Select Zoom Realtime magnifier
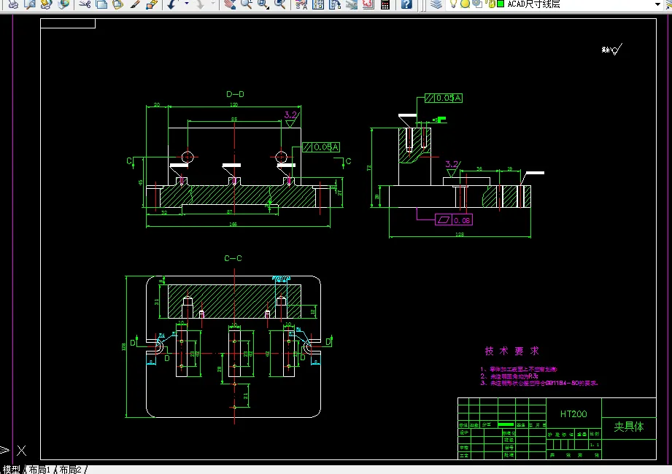The width and height of the screenshot is (672, 474). [x=247, y=4]
